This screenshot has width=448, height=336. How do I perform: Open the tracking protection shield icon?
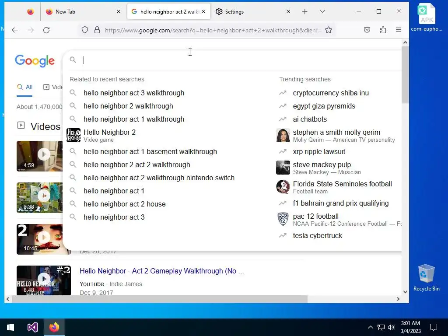[x=85, y=30]
